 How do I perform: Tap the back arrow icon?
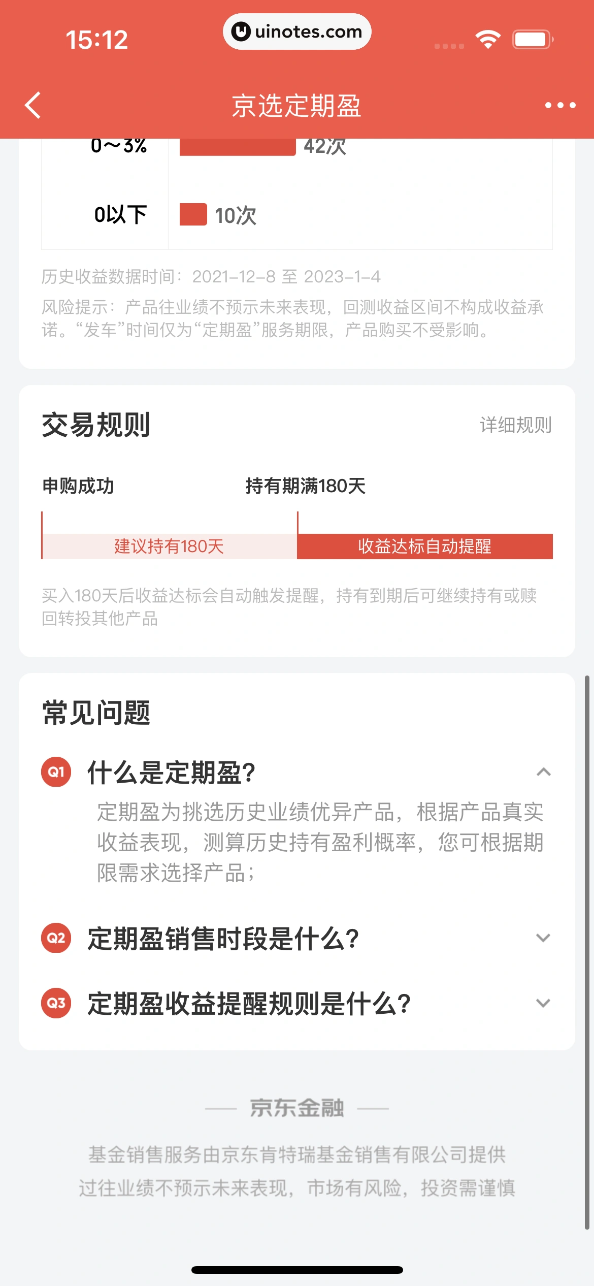tap(34, 106)
